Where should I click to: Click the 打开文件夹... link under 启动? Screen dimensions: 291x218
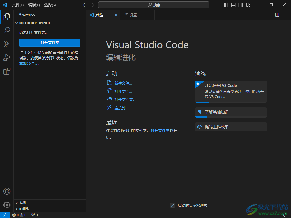pos(125,100)
